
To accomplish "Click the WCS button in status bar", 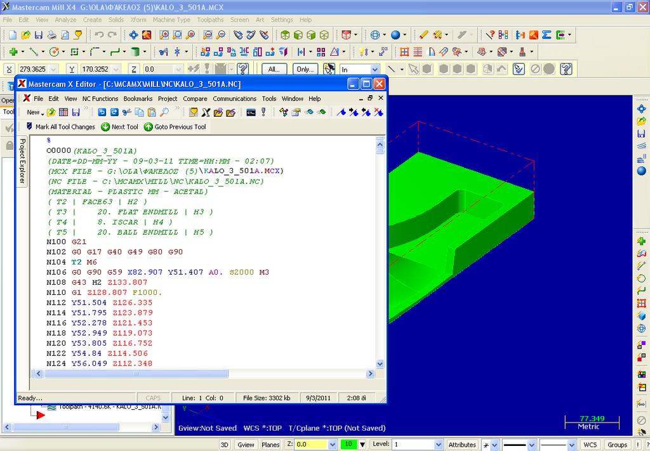I will (x=590, y=445).
